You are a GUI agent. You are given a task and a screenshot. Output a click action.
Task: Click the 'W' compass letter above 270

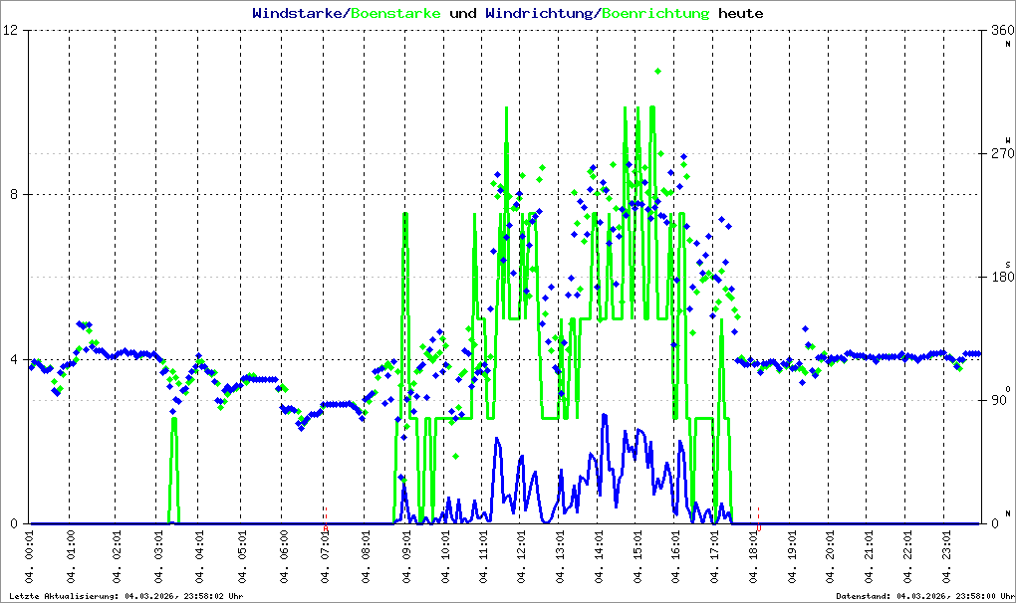coord(1008,139)
